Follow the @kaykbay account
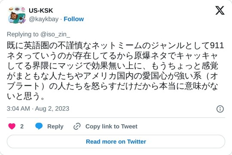Viewport: 232px width, 155px height. pyautogui.click(x=74, y=19)
